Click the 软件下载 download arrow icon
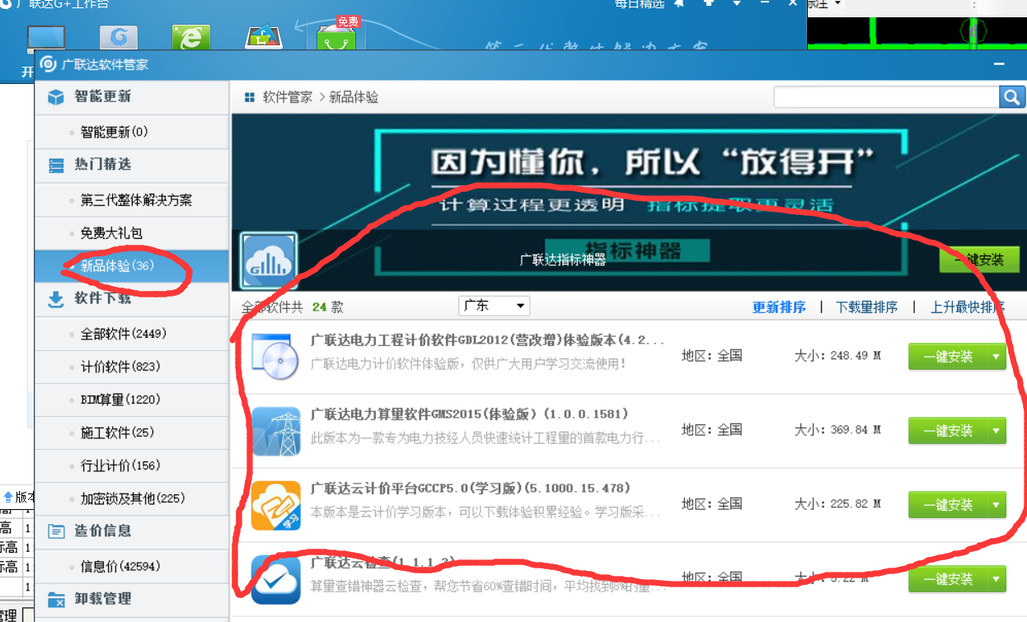The height and width of the screenshot is (622, 1027). (56, 299)
